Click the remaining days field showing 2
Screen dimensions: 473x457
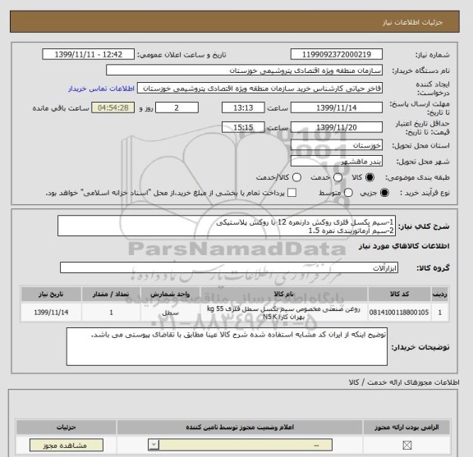point(177,107)
